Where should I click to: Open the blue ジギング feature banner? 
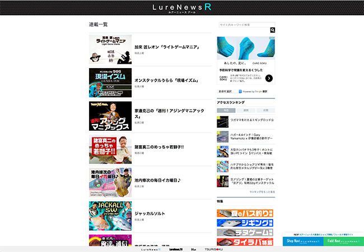pyautogui.click(x=245, y=223)
